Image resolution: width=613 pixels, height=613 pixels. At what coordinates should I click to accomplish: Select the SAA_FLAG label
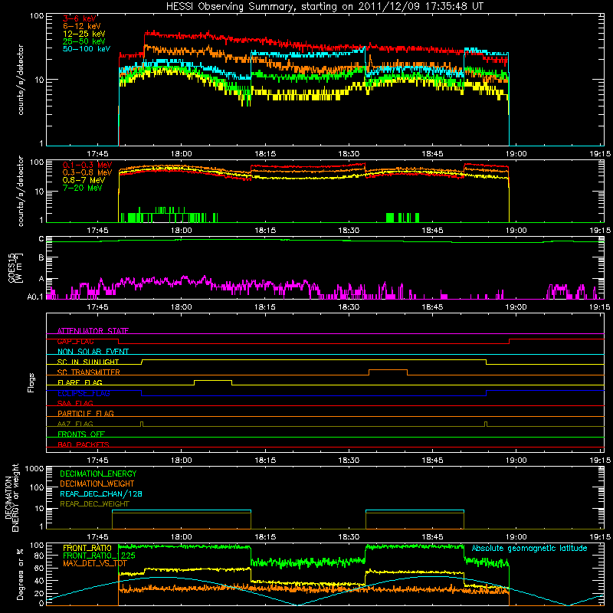(75, 403)
